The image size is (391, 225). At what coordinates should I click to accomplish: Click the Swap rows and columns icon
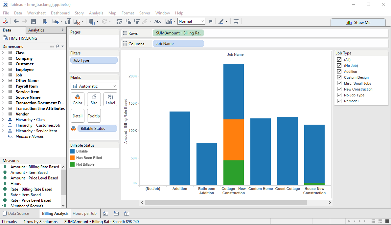pos(119,21)
